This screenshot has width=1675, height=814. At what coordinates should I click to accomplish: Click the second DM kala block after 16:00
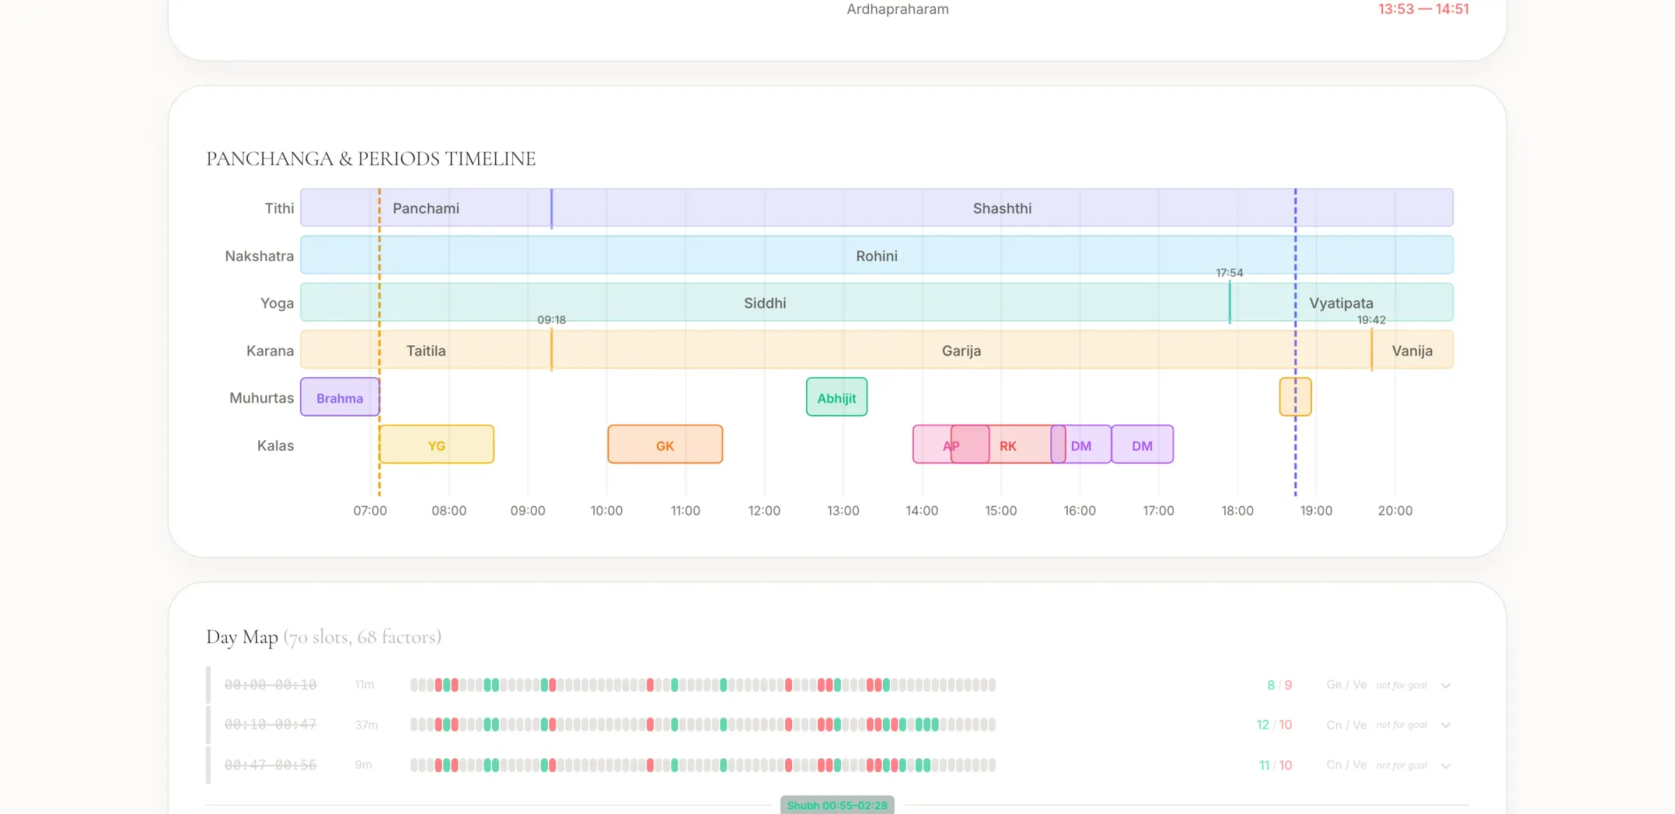[1142, 445]
